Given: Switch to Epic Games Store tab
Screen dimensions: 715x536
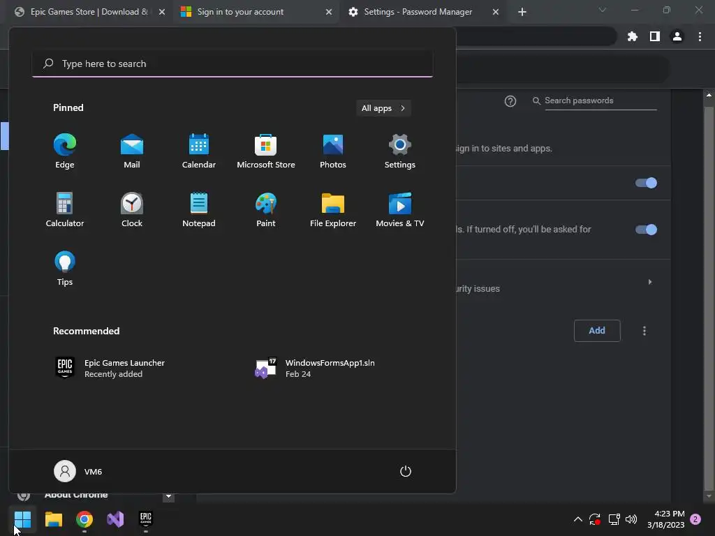Looking at the screenshot, I should click(89, 12).
